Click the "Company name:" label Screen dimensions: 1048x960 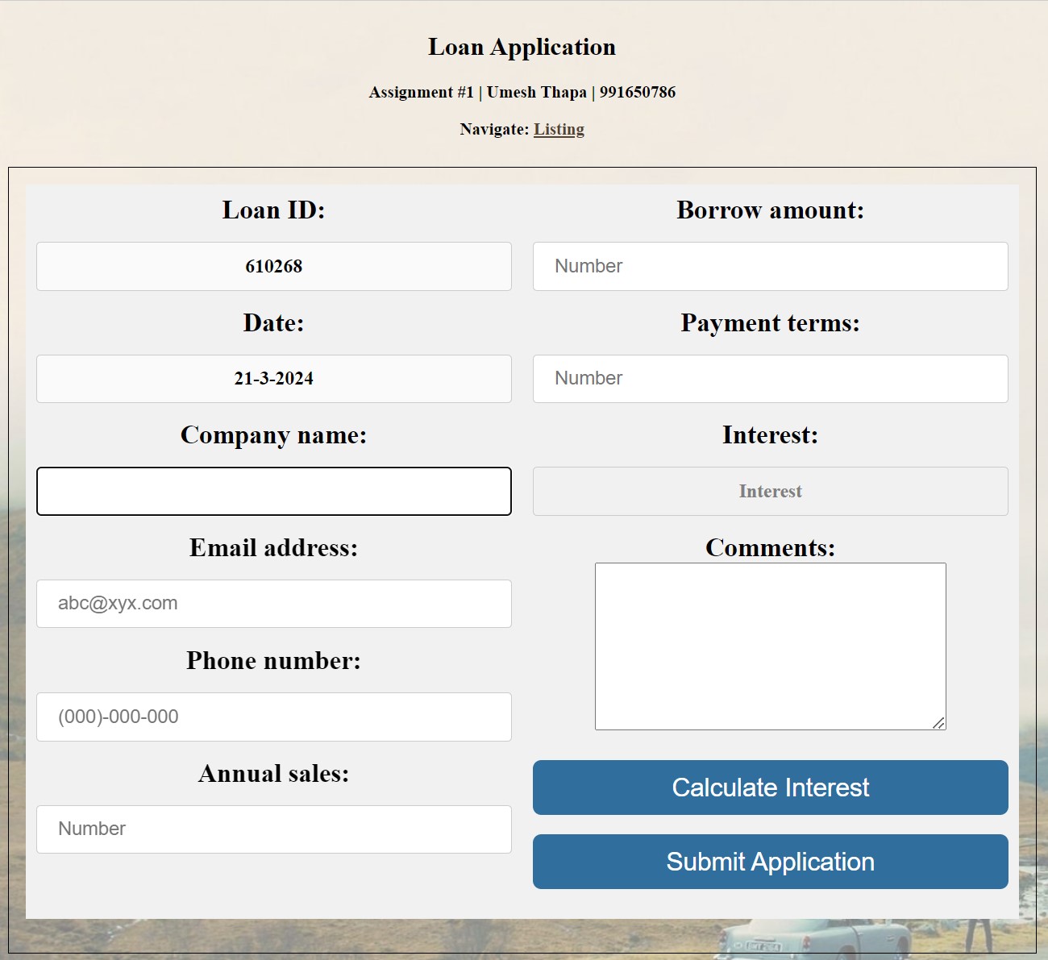[x=274, y=435]
